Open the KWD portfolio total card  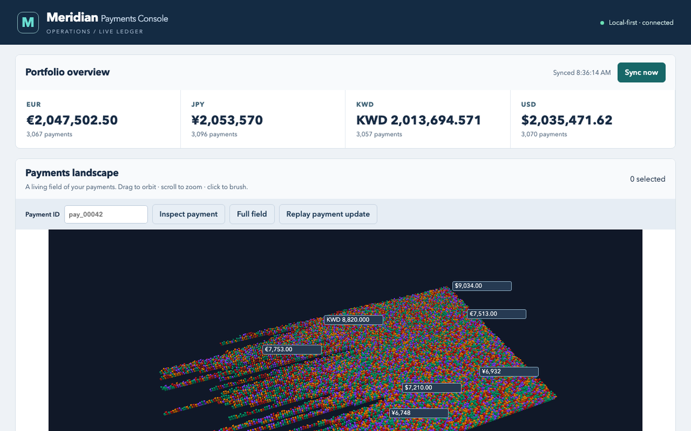pyautogui.click(x=428, y=119)
